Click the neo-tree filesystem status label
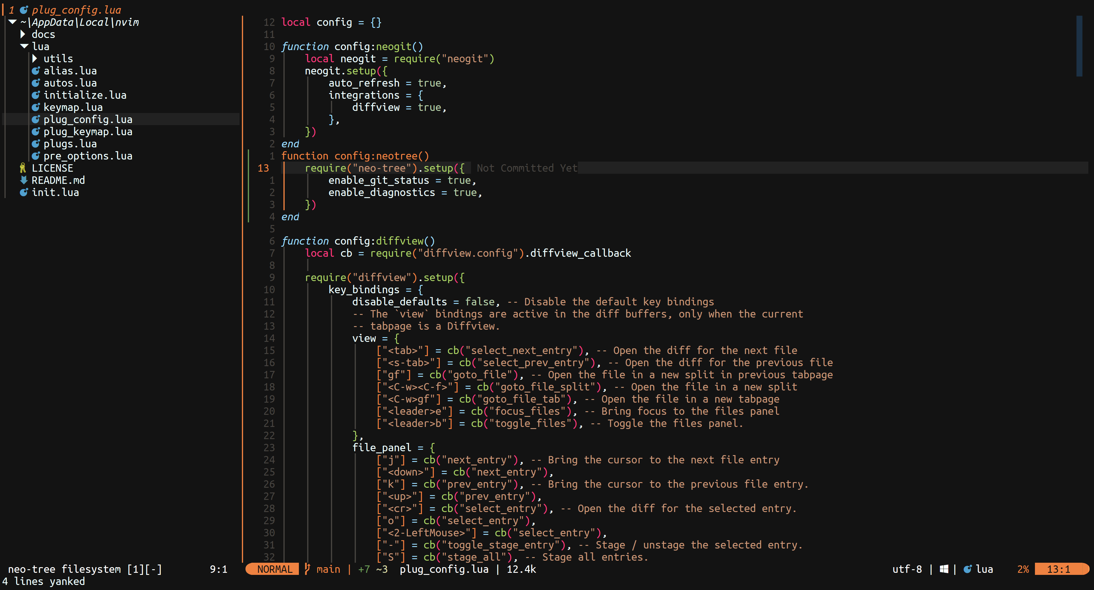The width and height of the screenshot is (1094, 590). (x=85, y=569)
